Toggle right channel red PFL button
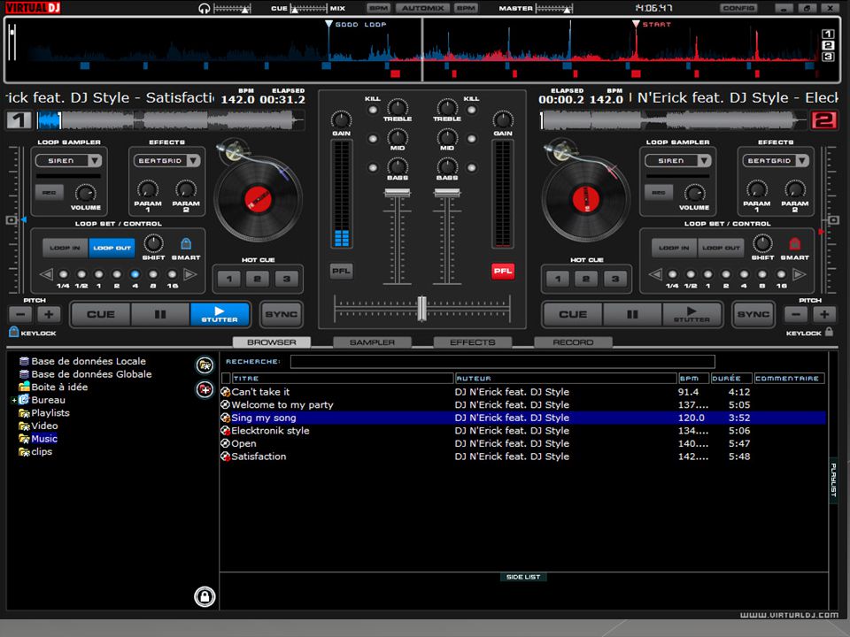The height and width of the screenshot is (637, 850). [503, 271]
